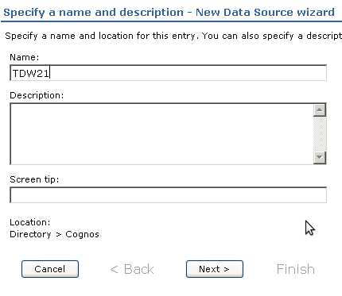Click the greyed-out Finish button
The height and width of the screenshot is (296, 342).
[x=296, y=269]
